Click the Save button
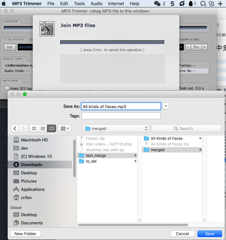 [x=210, y=234]
